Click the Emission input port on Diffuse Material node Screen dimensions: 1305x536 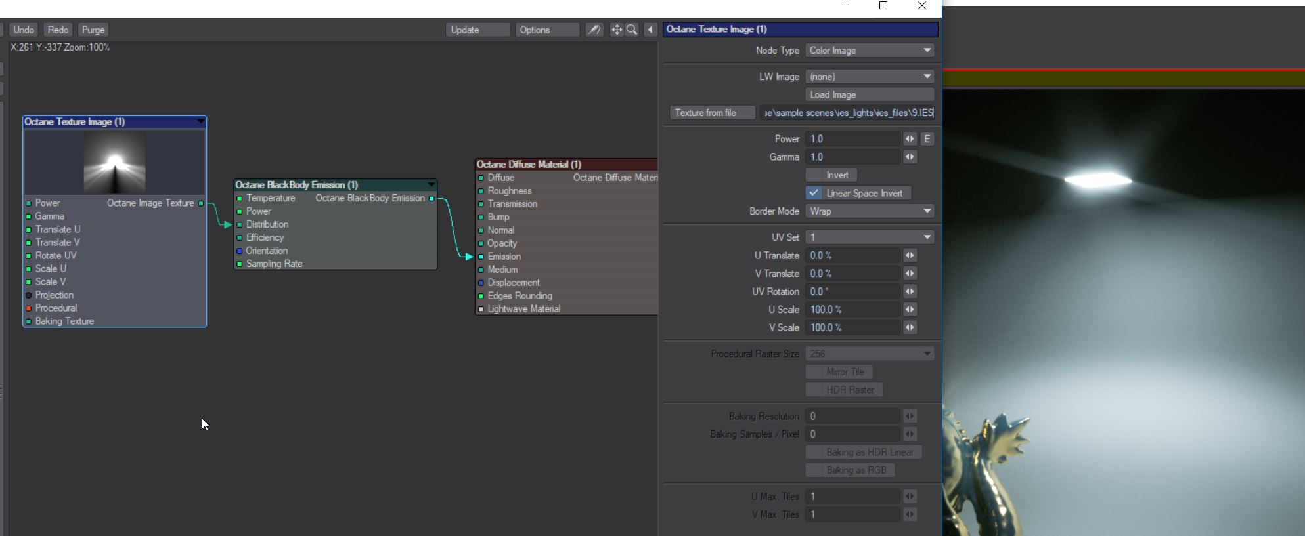coord(481,257)
